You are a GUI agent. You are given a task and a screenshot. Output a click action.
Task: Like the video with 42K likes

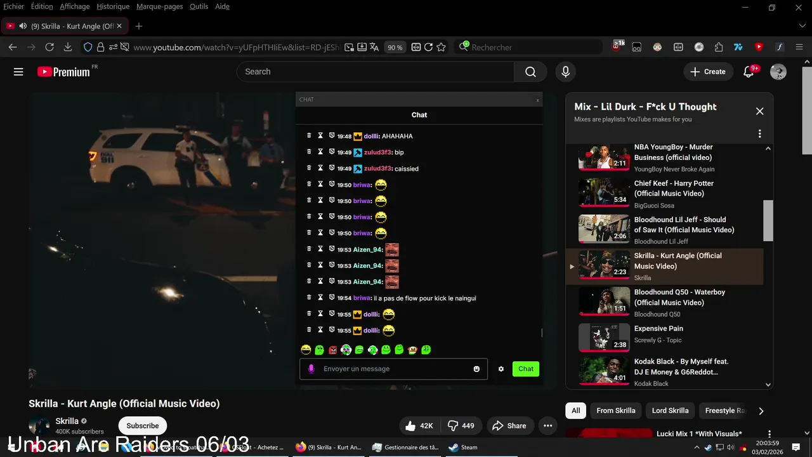[x=419, y=426]
